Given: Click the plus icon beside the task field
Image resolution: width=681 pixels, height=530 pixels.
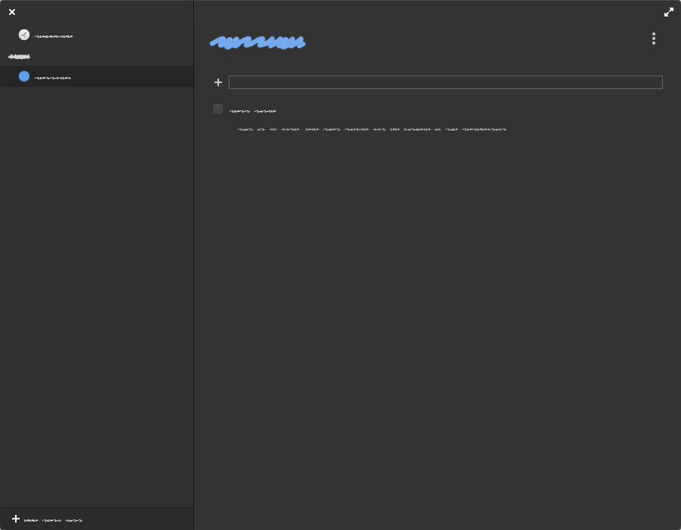Looking at the screenshot, I should [x=218, y=82].
